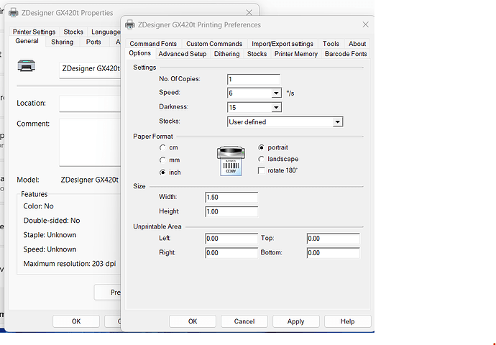The image size is (496, 345).
Task: Open the Stocks dropdown list
Action: (337, 122)
